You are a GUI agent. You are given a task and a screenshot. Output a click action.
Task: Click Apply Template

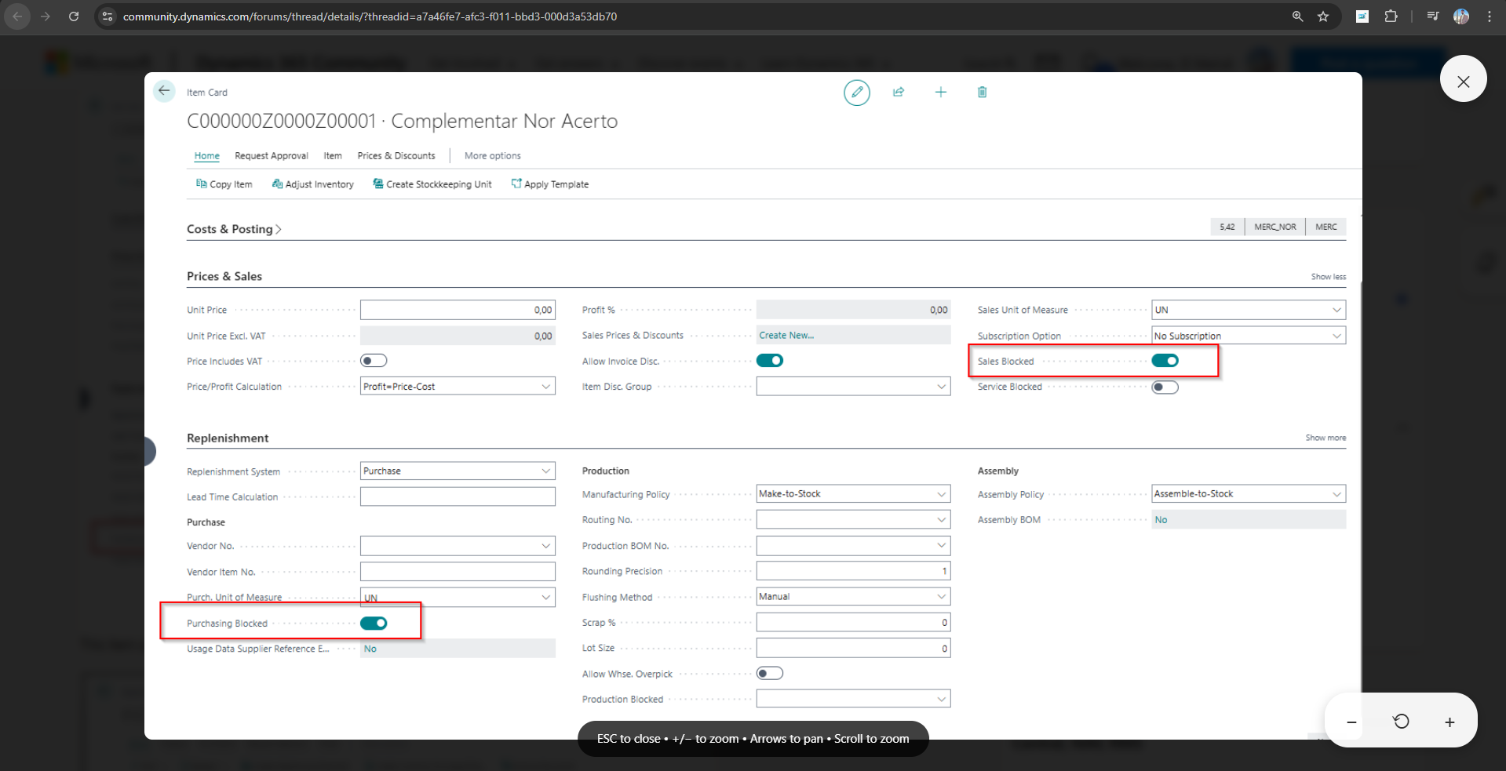549,184
